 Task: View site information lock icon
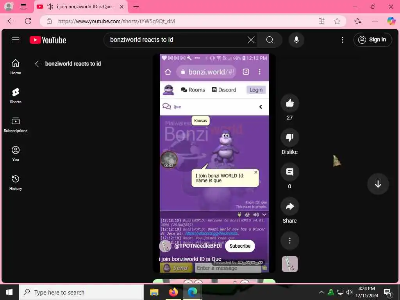(x=49, y=21)
